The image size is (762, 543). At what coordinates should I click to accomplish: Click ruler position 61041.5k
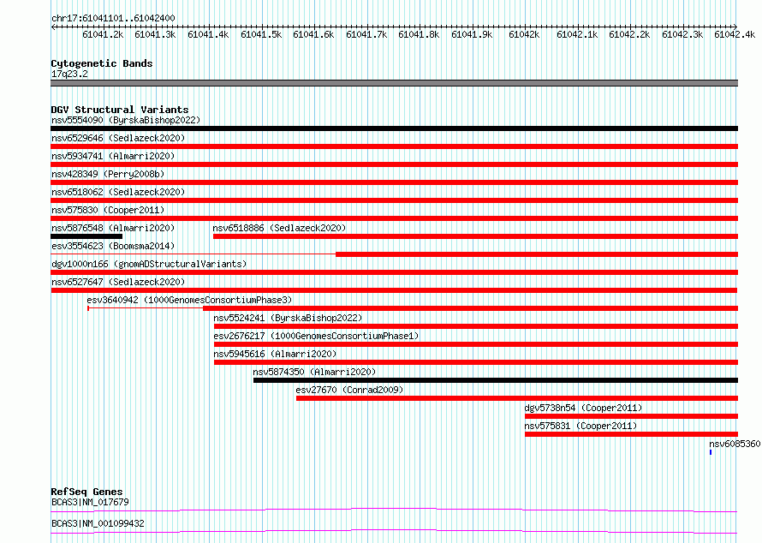pos(261,34)
